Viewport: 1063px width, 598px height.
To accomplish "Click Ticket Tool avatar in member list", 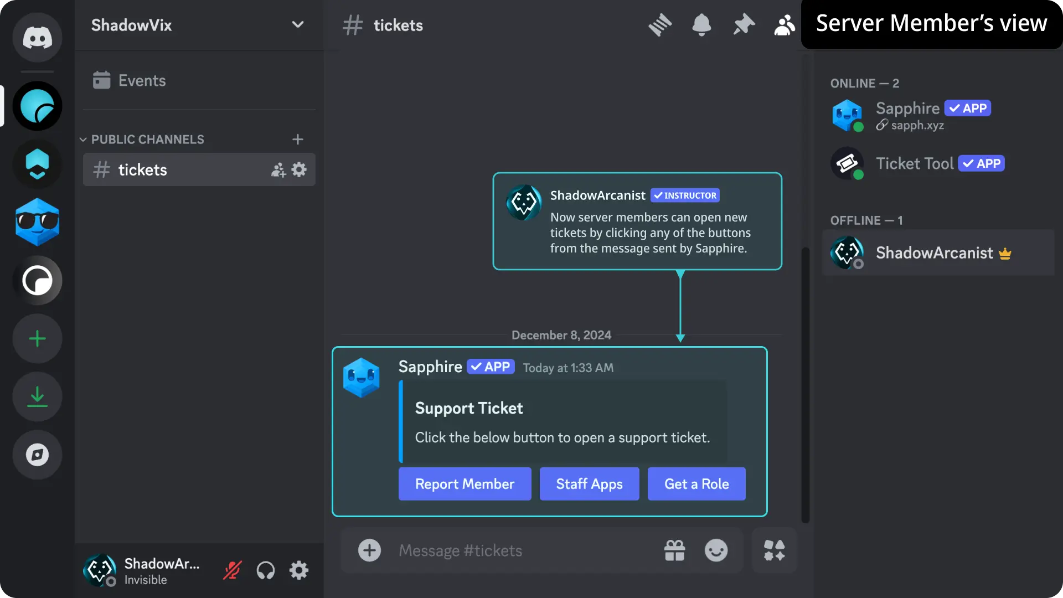I will [847, 163].
